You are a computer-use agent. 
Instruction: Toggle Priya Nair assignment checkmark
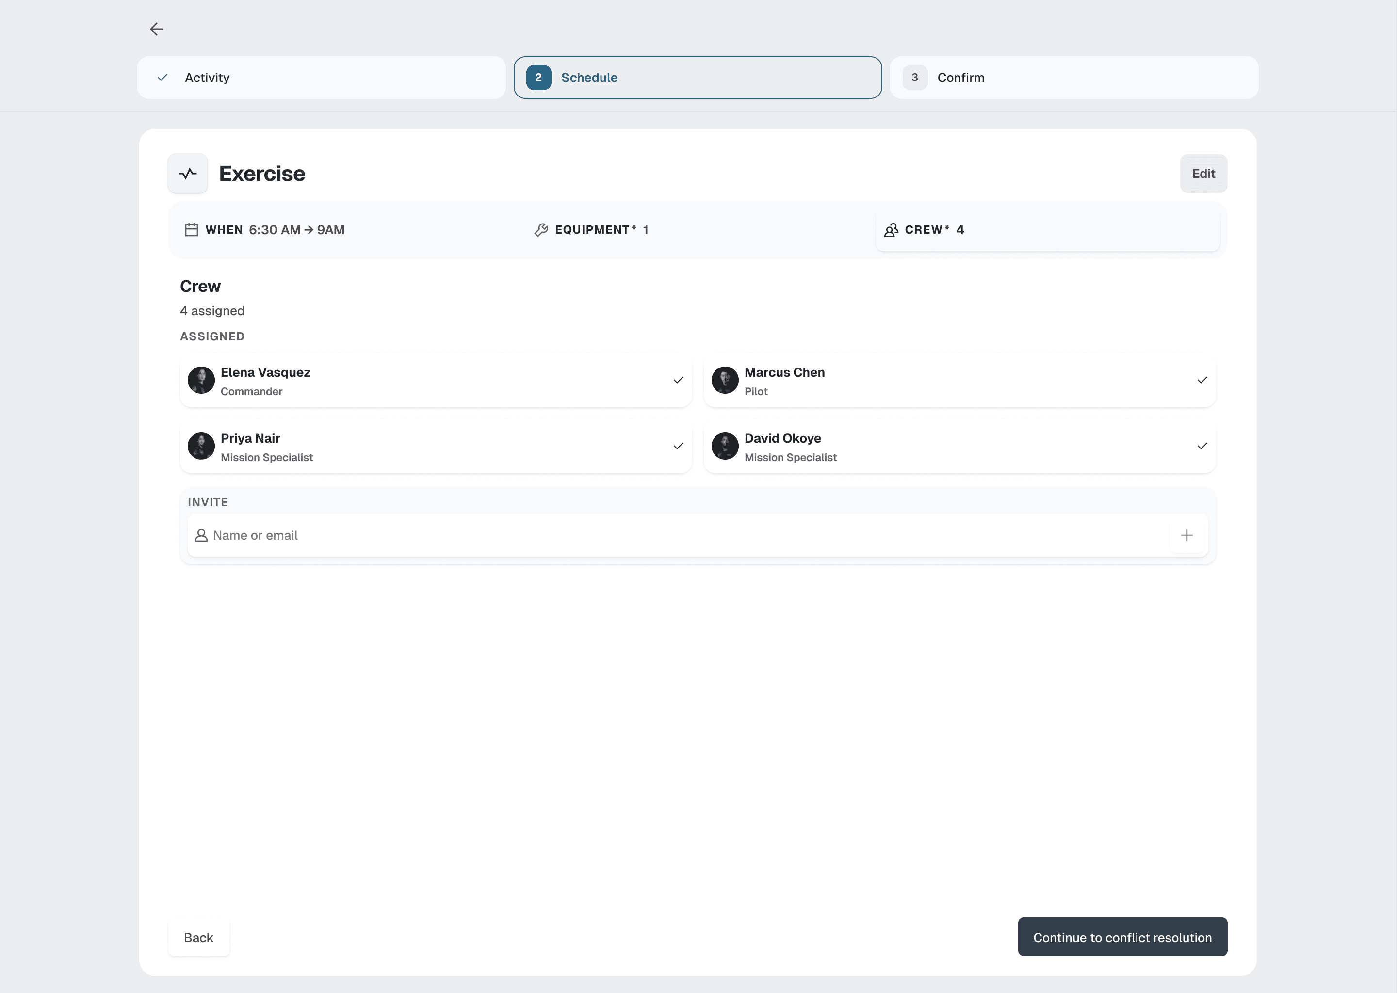pos(678,447)
